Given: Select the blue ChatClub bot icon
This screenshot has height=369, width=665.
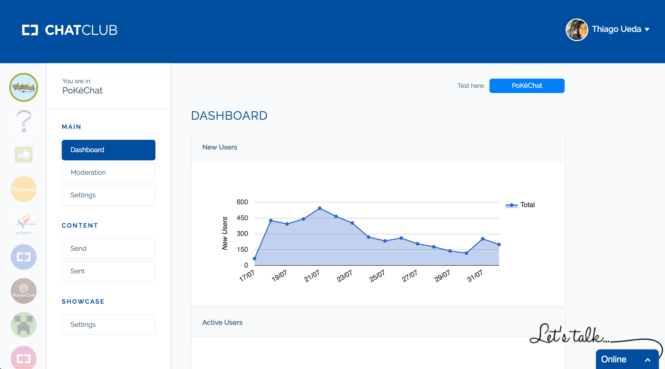Looking at the screenshot, I should pyautogui.click(x=23, y=257).
